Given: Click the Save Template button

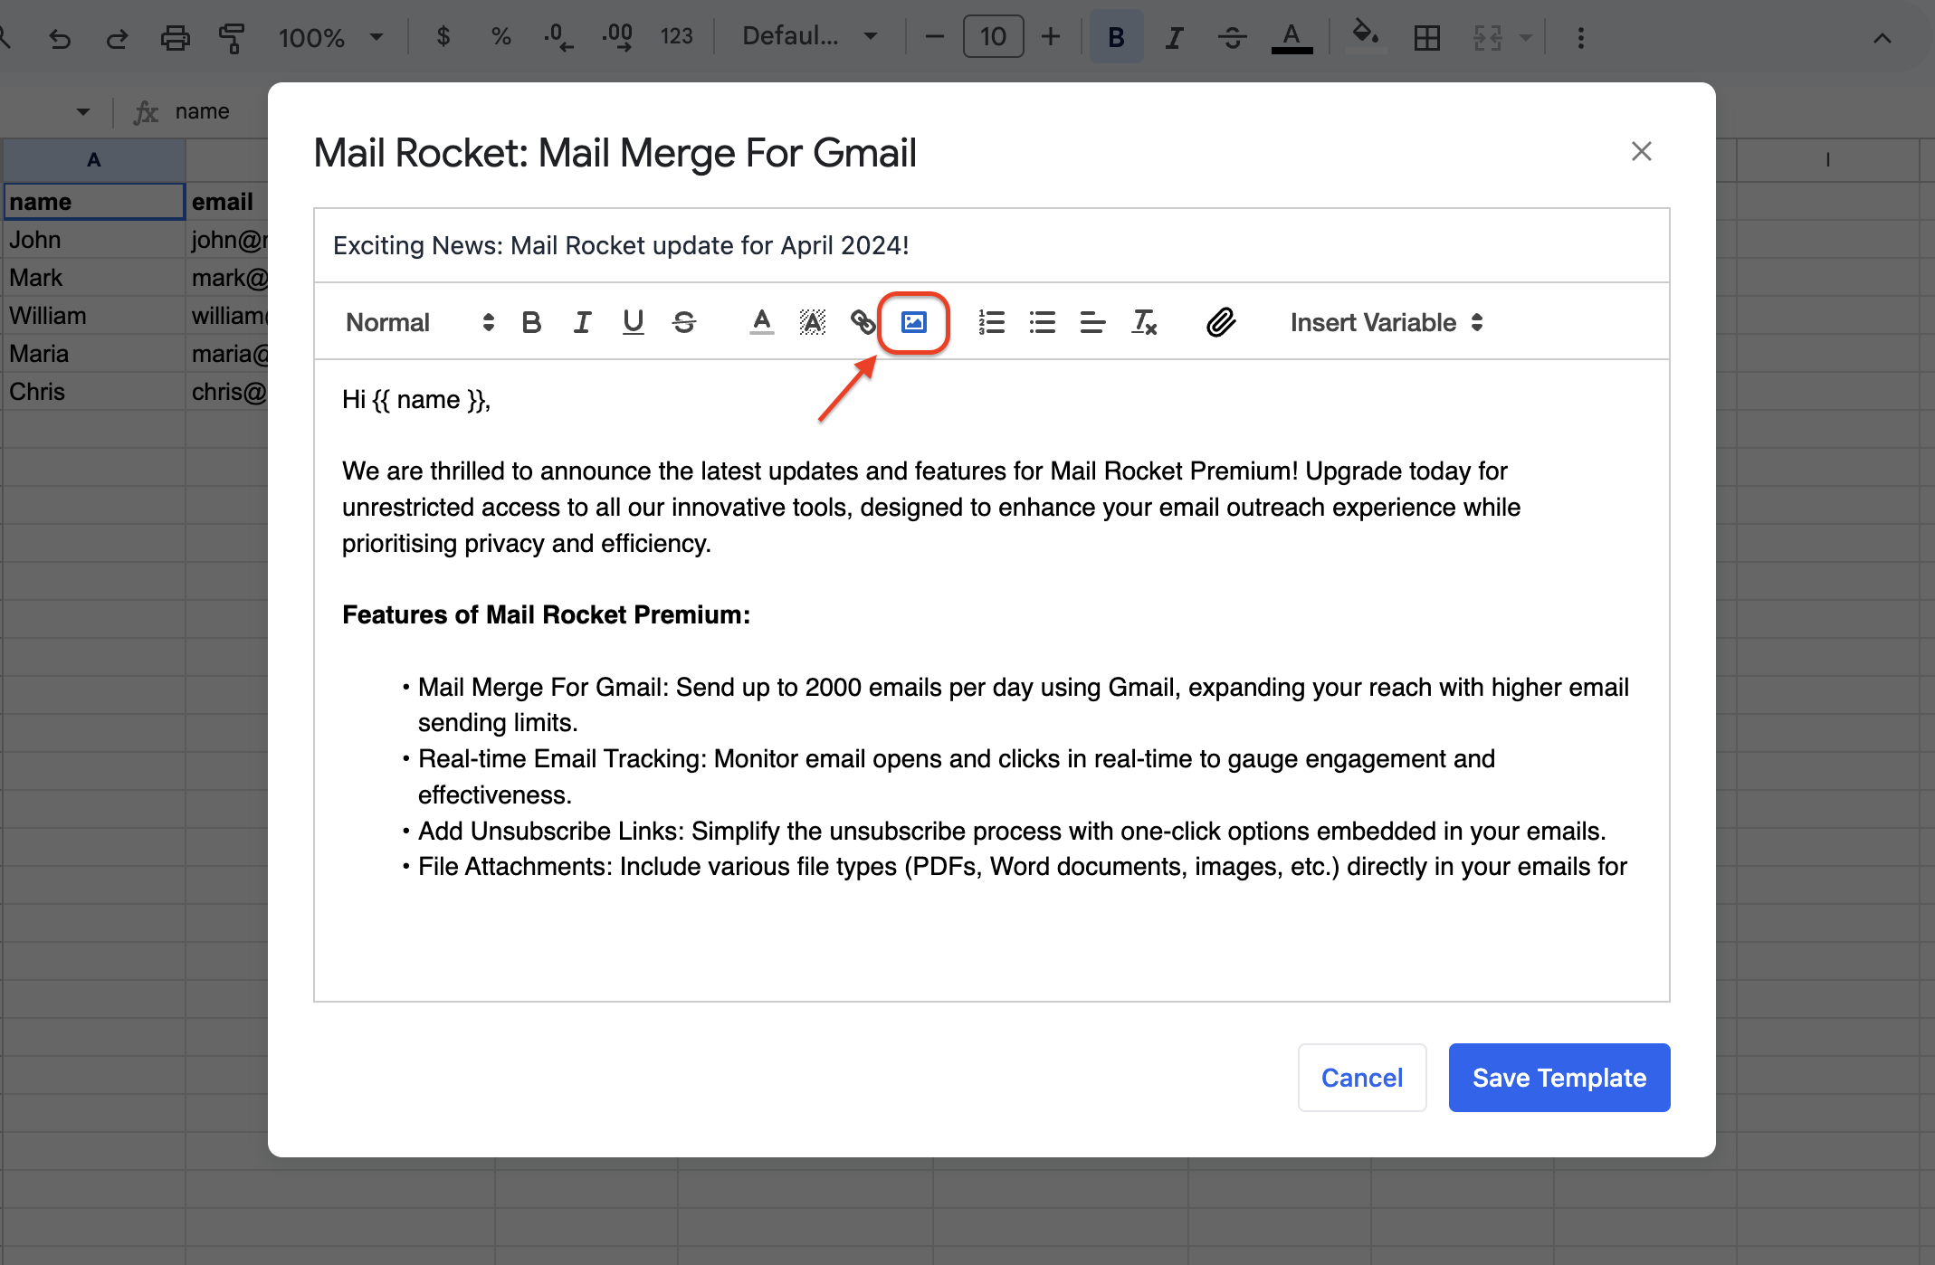Looking at the screenshot, I should pos(1558,1078).
